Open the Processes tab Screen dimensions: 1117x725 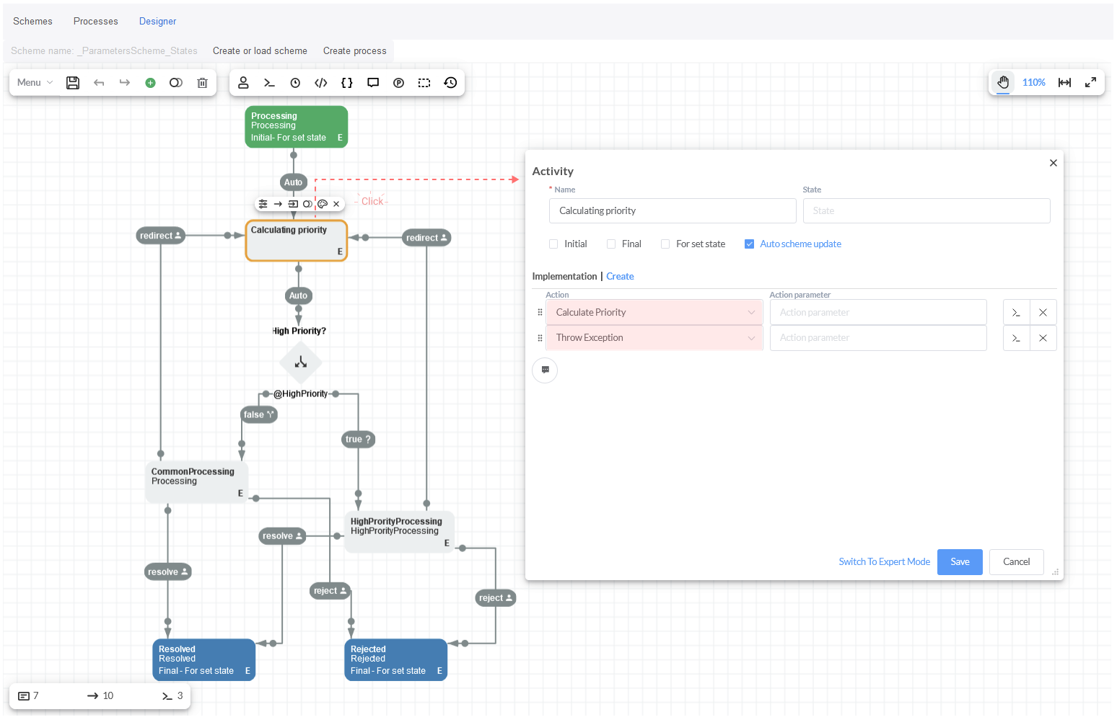(95, 22)
